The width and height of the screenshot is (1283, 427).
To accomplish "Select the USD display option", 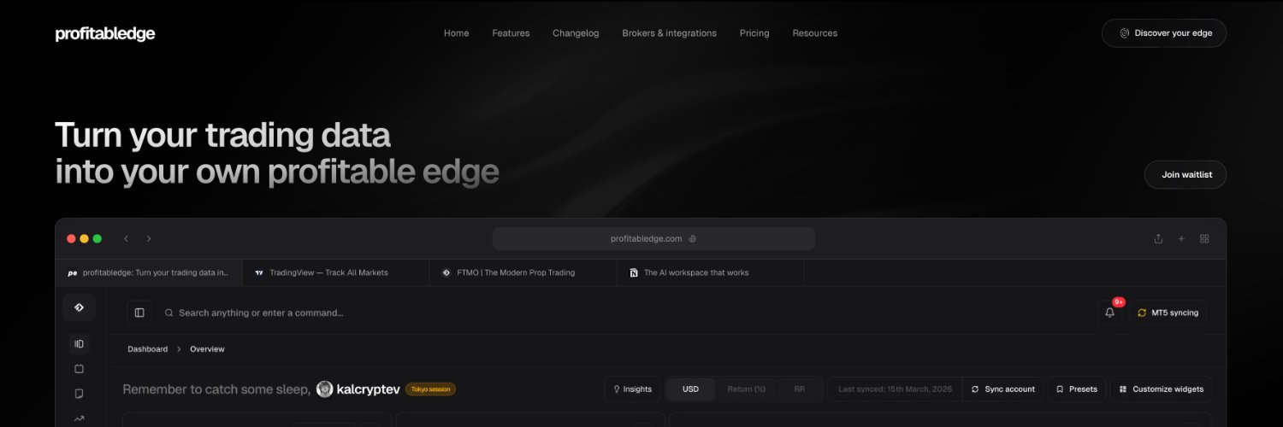I will [x=690, y=389].
